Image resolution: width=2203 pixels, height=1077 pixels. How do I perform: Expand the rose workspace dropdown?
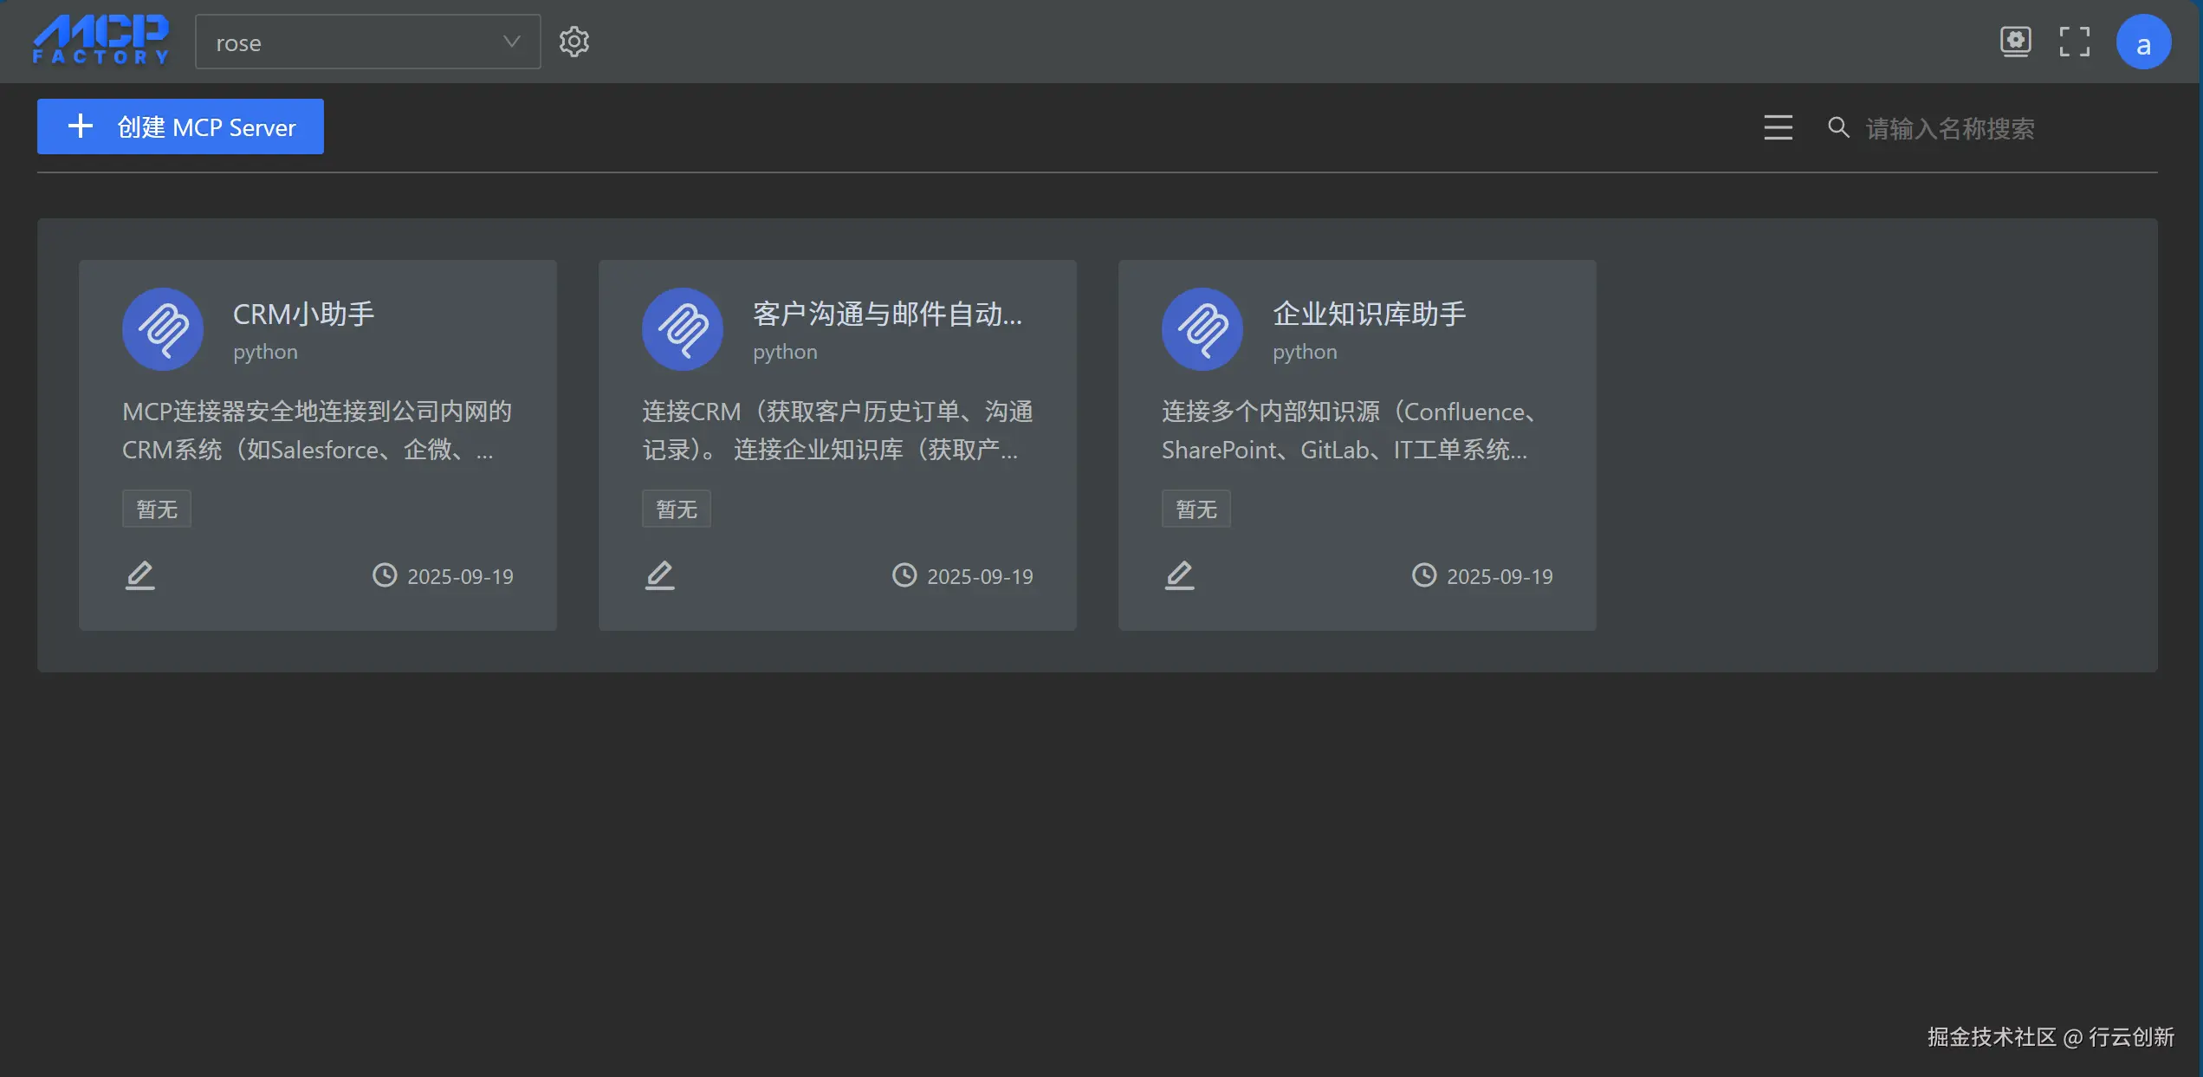pyautogui.click(x=355, y=42)
